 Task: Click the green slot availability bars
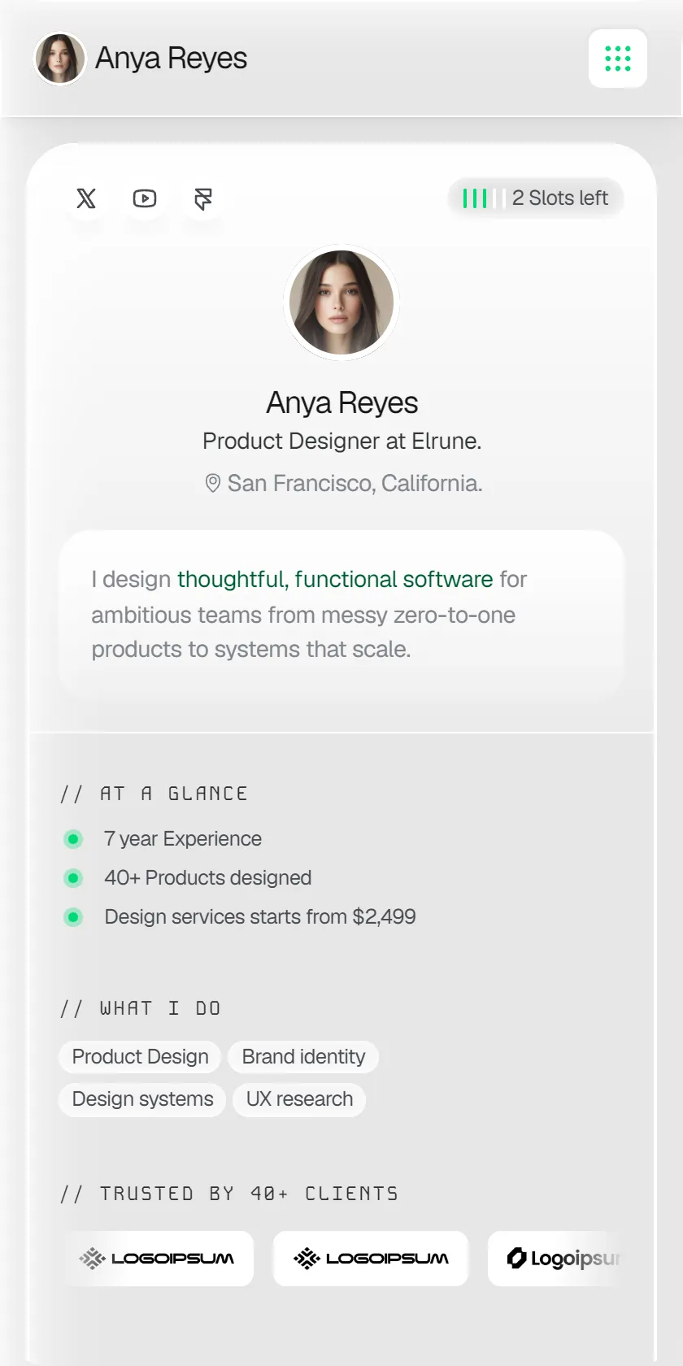(x=484, y=198)
